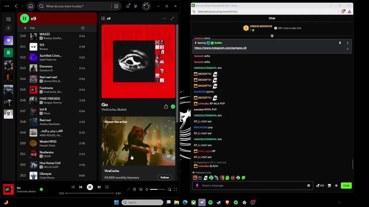Viewport: 369px width, 207px height.
Task: Open Your Library in Spotify sidebar
Action: [8, 19]
